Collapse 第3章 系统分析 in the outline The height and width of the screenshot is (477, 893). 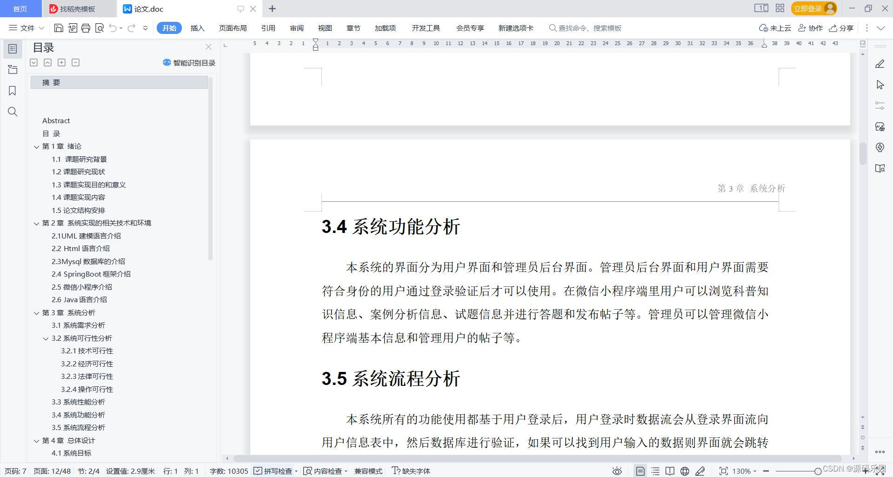[x=37, y=312]
